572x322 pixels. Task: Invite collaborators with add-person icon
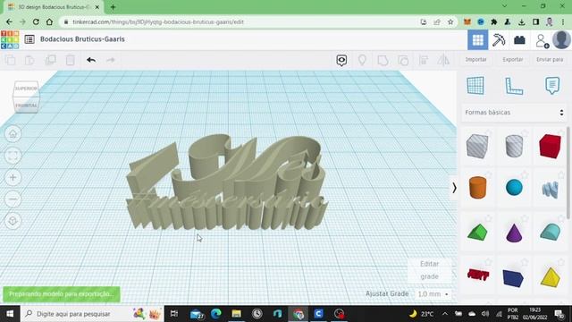(543, 40)
